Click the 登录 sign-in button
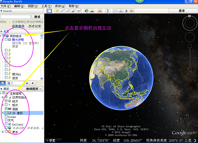This screenshot has height=143, width=198. pos(182,11)
